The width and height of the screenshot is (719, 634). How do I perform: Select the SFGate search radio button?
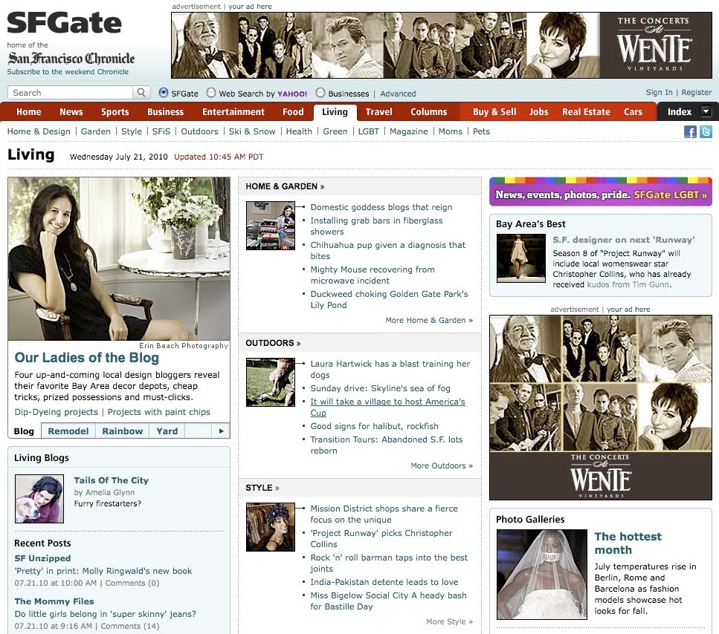click(164, 93)
